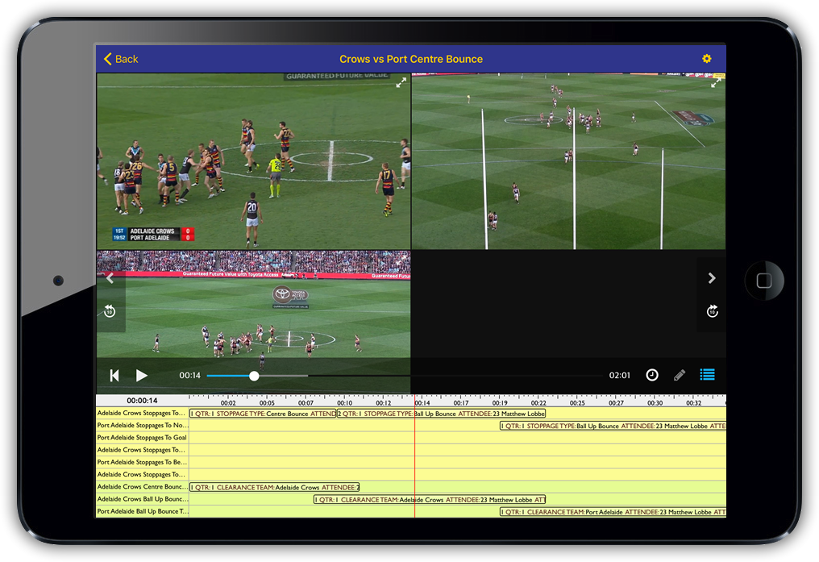The height and width of the screenshot is (562, 819).
Task: Open settings with the gear icon
Action: point(707,59)
